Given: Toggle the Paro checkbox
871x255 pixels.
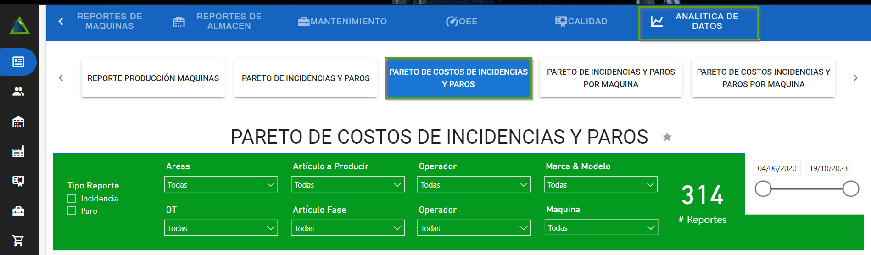Looking at the screenshot, I should [x=72, y=211].
